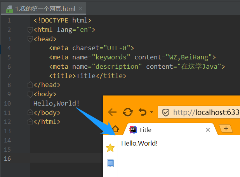Click the closing head fold marker on line 8
The image size is (240, 177).
(30, 85)
